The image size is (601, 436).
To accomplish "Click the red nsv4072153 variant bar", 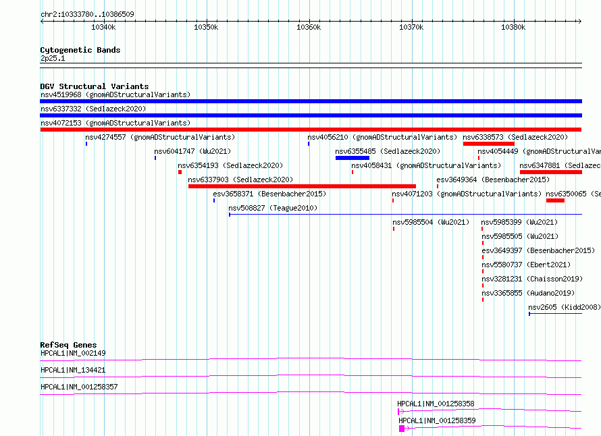I will [311, 130].
